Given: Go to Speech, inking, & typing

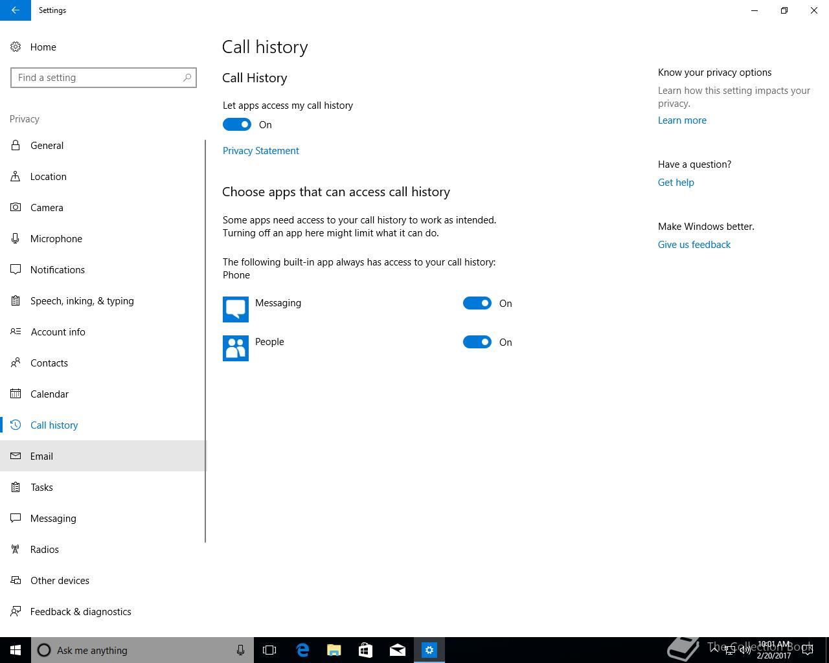Looking at the screenshot, I should pos(102,300).
